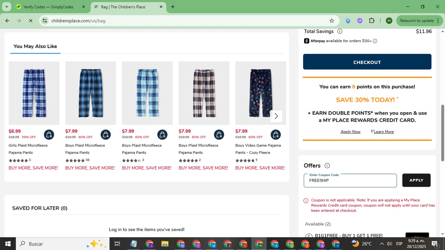Open new browser tab
The width and height of the screenshot is (445, 250).
coord(173,7)
